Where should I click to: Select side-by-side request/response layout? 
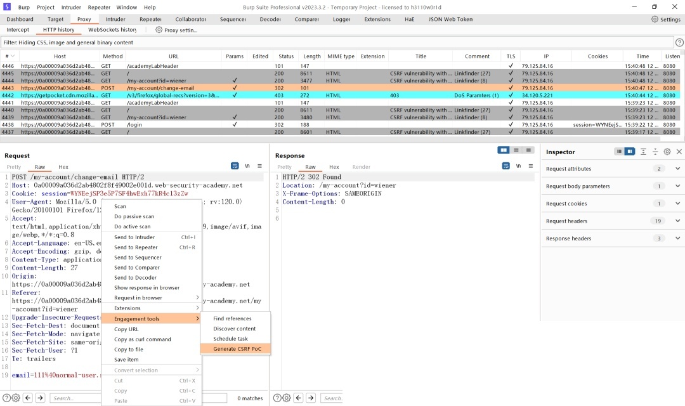504,150
